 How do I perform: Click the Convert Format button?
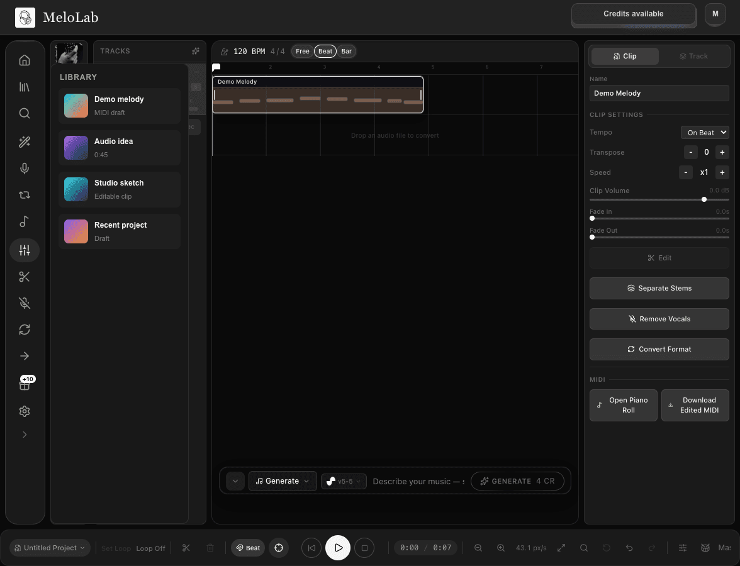pyautogui.click(x=659, y=349)
